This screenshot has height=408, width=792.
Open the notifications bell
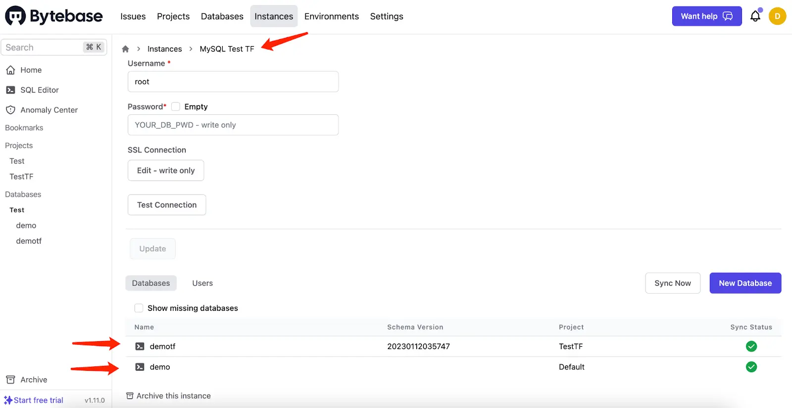click(x=755, y=16)
